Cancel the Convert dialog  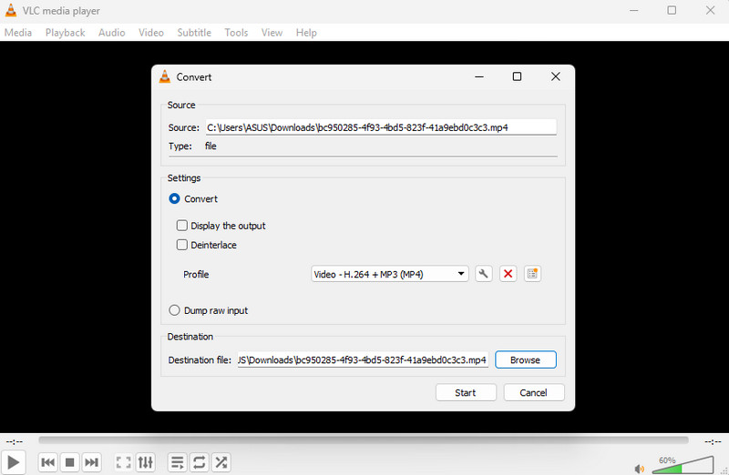click(x=533, y=393)
